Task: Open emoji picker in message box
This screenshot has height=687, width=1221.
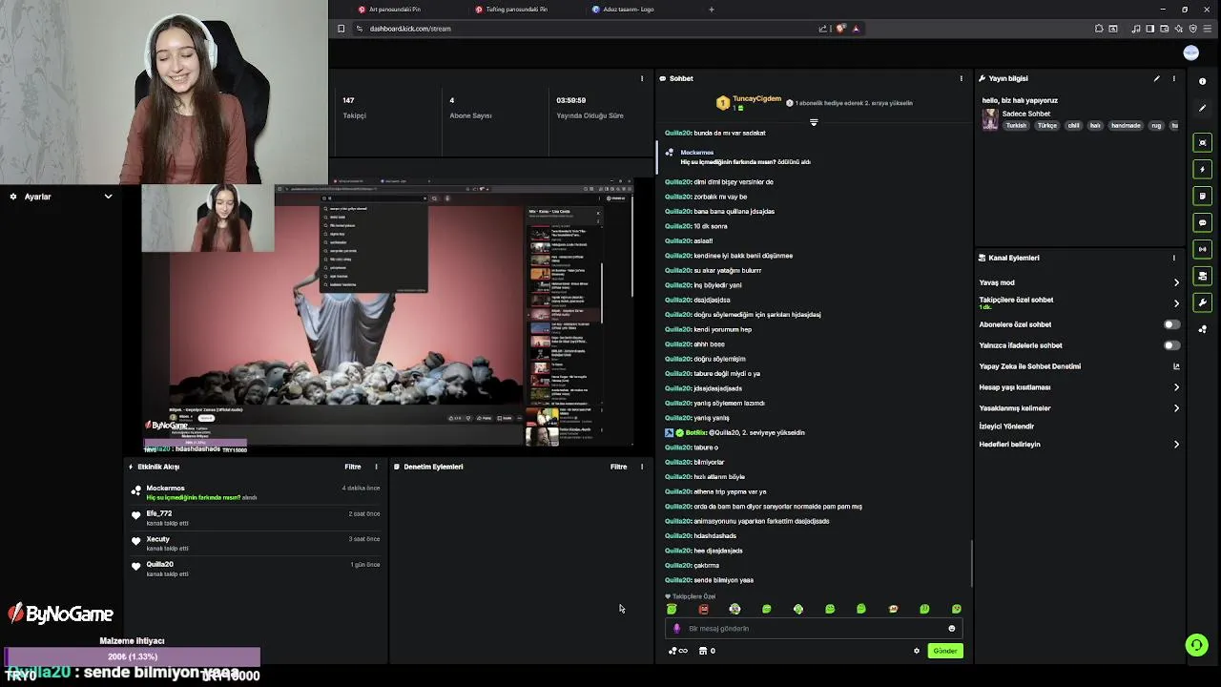Action: tap(951, 629)
